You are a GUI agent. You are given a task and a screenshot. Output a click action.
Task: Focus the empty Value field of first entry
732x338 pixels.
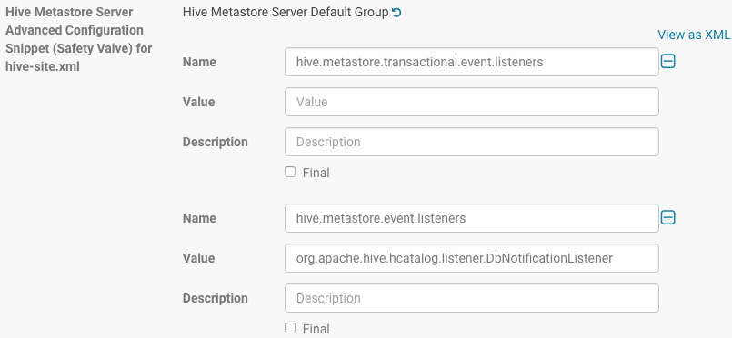pos(472,102)
